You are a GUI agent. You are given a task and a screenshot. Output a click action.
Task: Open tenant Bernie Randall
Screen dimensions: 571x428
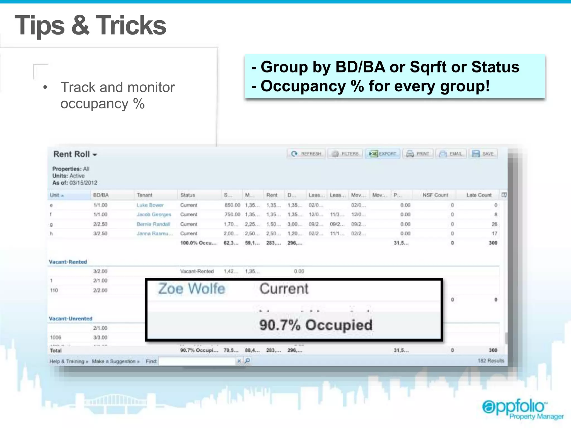(153, 224)
